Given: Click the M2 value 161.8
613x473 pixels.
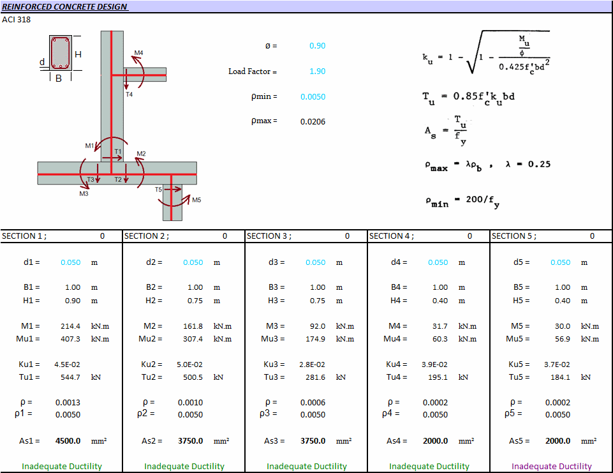Looking at the screenshot, I should (193, 326).
